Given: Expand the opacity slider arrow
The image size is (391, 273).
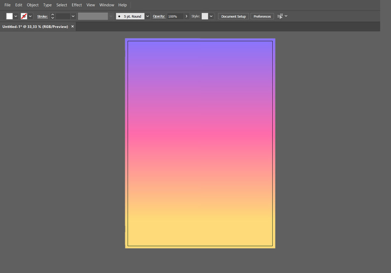Looking at the screenshot, I should coord(186,16).
